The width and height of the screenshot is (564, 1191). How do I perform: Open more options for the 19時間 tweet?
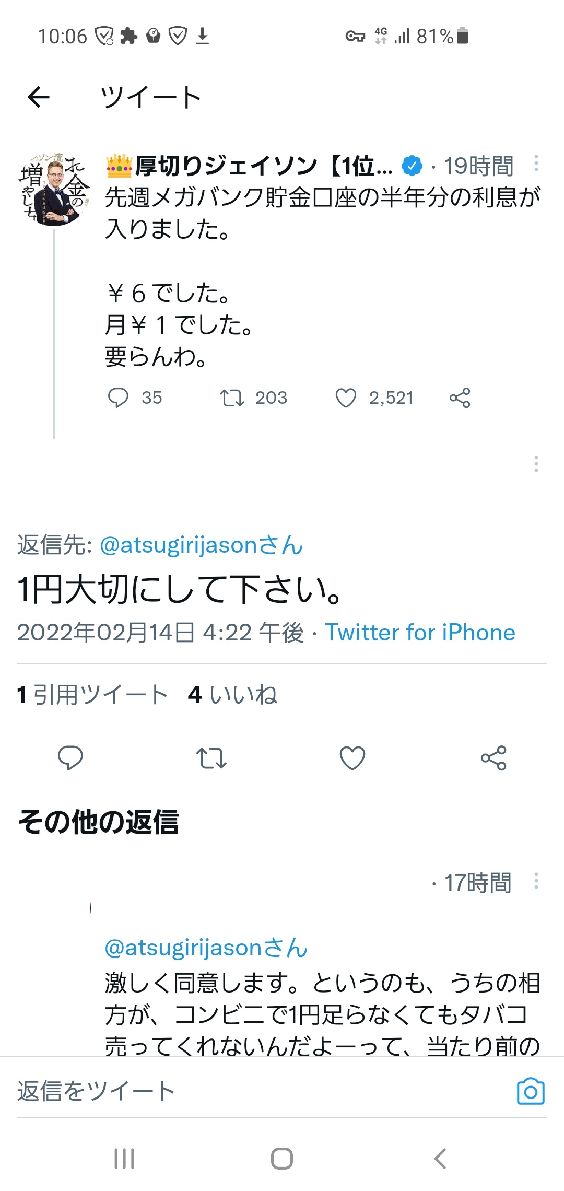(536, 164)
